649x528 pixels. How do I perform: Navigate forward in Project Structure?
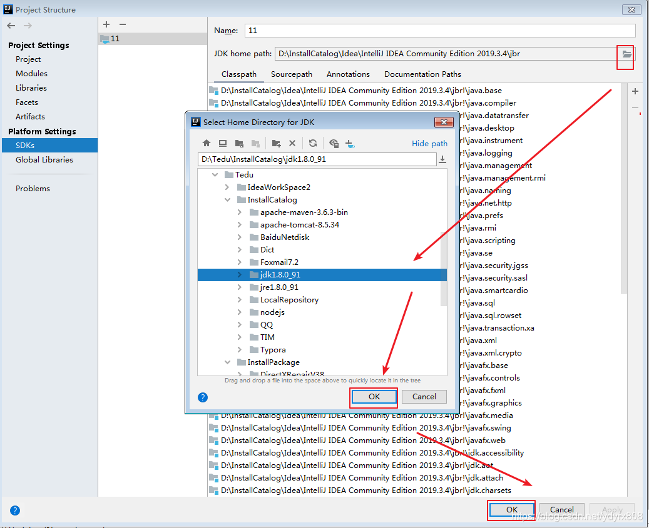coord(28,26)
